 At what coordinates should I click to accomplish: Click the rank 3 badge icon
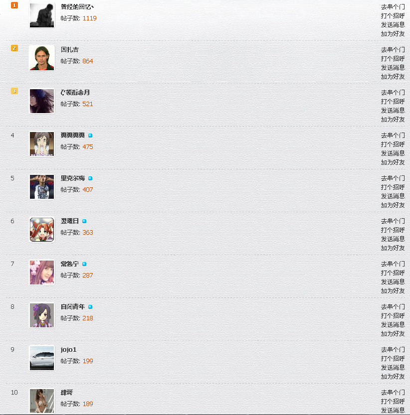point(14,91)
